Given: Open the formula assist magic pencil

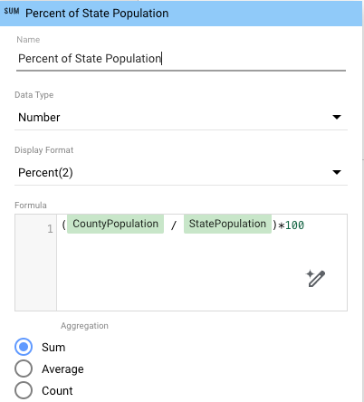Looking at the screenshot, I should point(315,278).
